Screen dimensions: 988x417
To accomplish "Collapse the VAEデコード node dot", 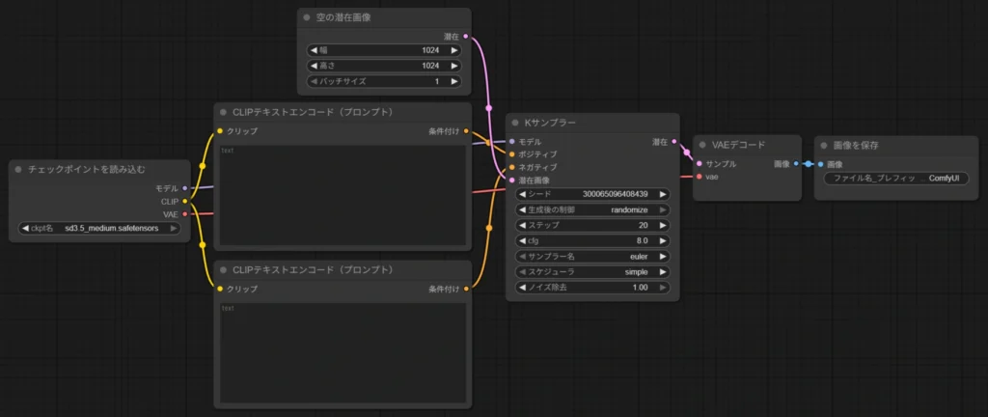I will pos(702,145).
